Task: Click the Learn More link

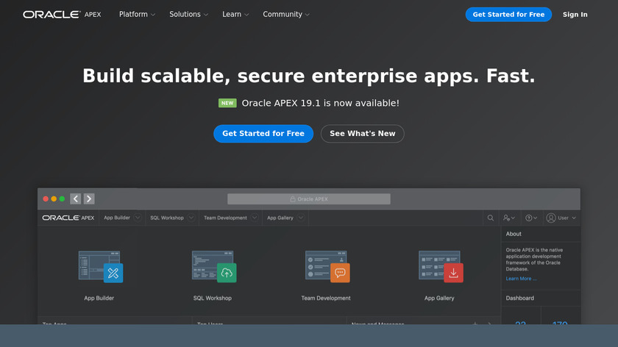Action: 521,279
